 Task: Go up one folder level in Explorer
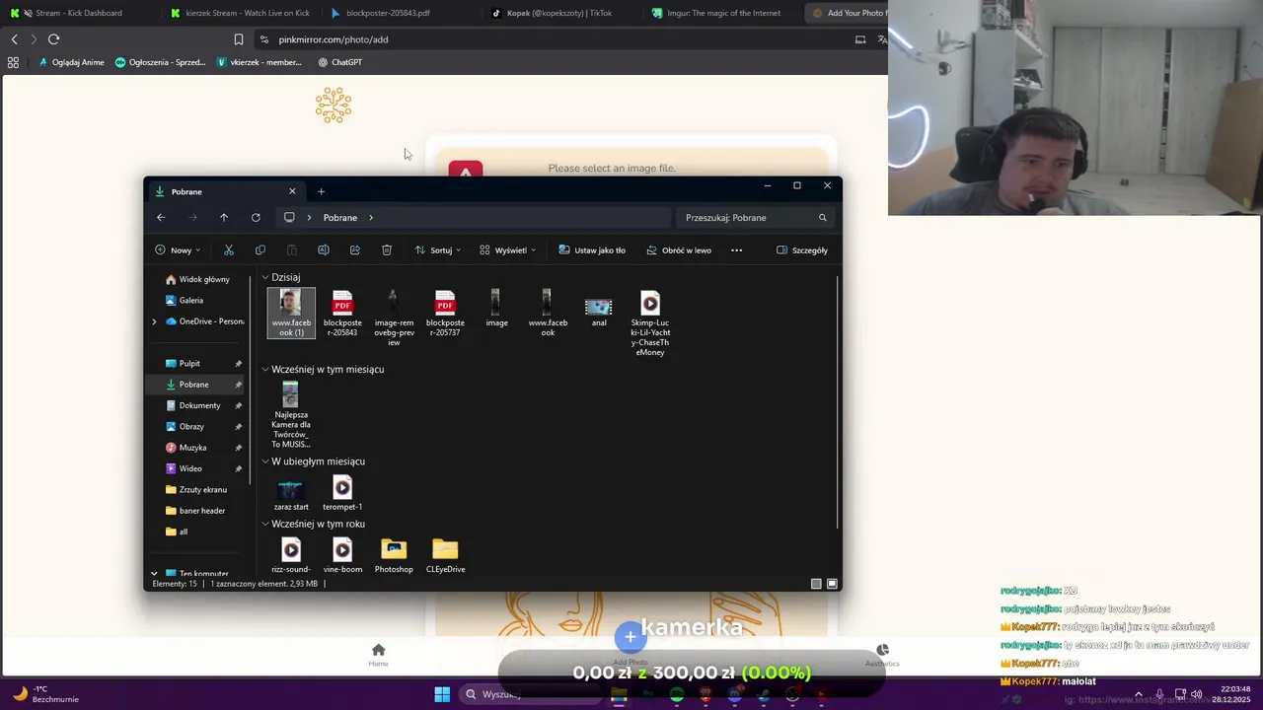pyautogui.click(x=224, y=218)
